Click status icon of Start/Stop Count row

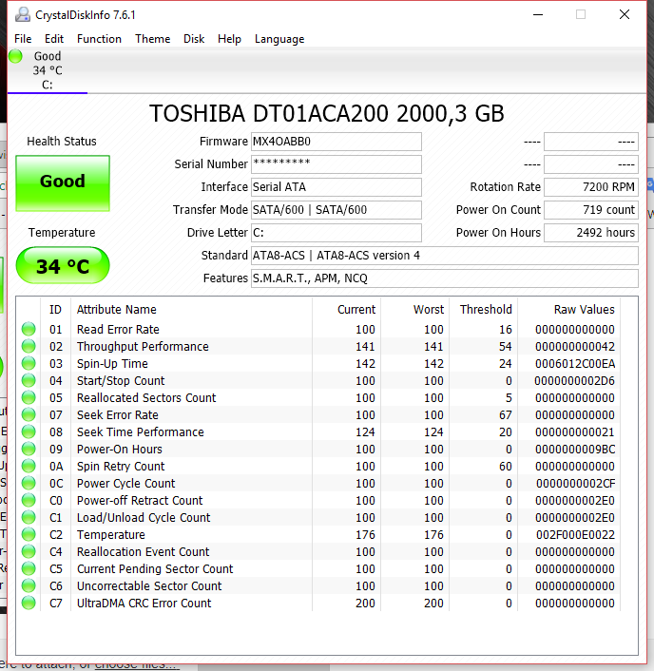[29, 380]
